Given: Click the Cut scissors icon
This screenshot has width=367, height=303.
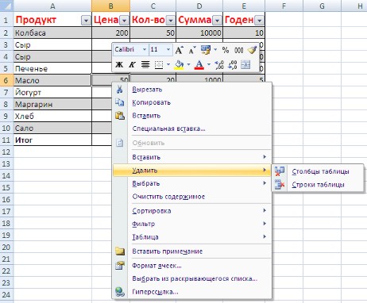Looking at the screenshot, I should [x=119, y=89].
